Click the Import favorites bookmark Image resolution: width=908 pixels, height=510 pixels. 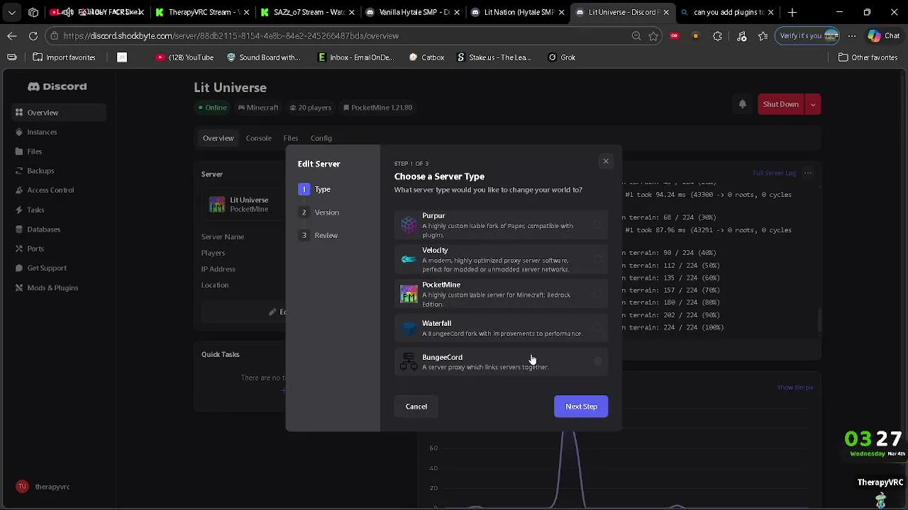click(63, 57)
